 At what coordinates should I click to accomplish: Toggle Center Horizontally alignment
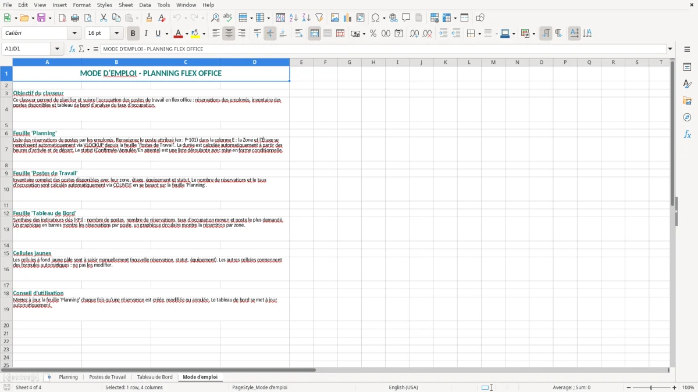click(229, 34)
